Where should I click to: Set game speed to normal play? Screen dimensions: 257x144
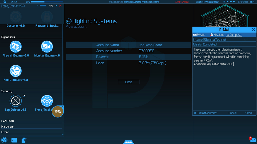pyautogui.click(x=227, y=2)
